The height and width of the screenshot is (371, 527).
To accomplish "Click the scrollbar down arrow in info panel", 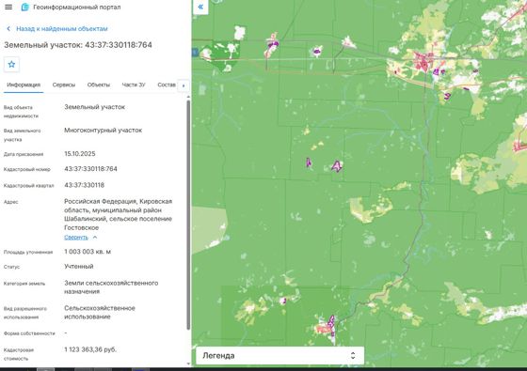I will coord(188,363).
